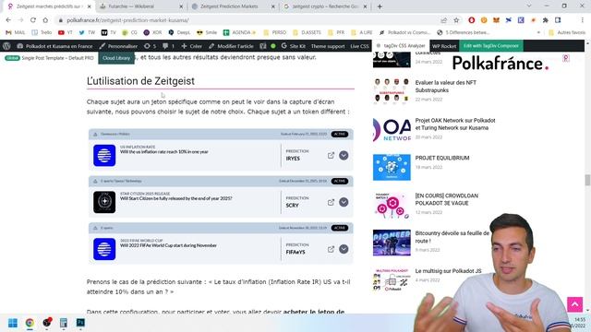Open the DeepL bookmark

click(179, 33)
